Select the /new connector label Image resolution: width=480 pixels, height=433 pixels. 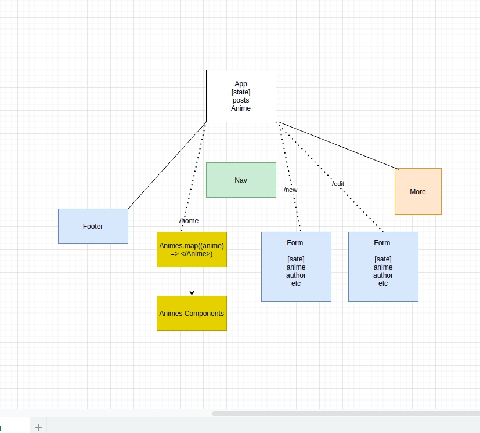pyautogui.click(x=290, y=190)
